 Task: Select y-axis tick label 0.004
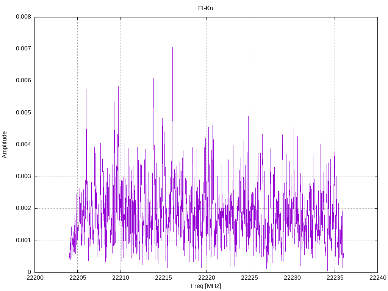23,145
